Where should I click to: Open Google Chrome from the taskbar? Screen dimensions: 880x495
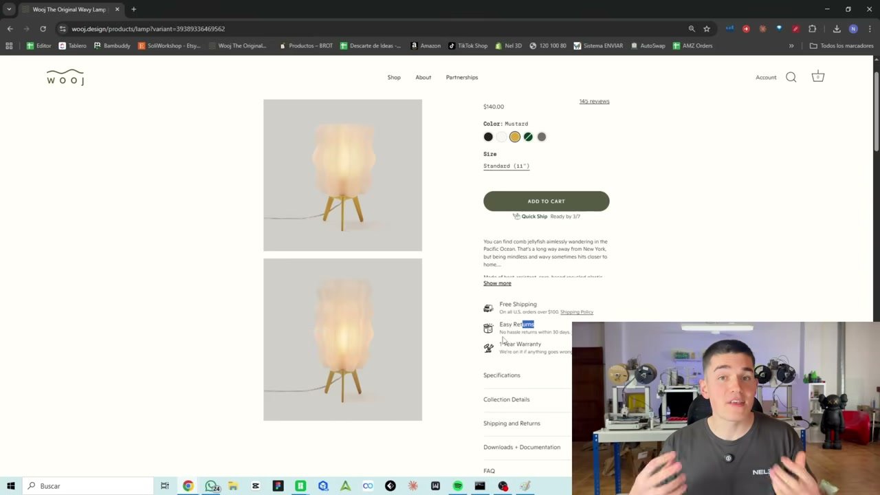click(x=188, y=486)
